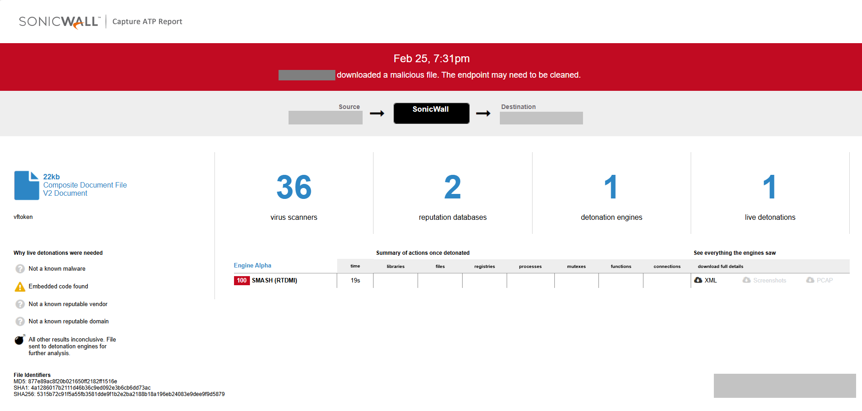
Task: Click the Capture ATP Report title
Action: coord(147,22)
